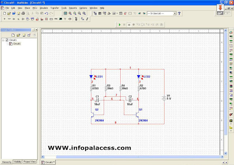Click the Place Analog op-amp icon

(x=23, y=19)
